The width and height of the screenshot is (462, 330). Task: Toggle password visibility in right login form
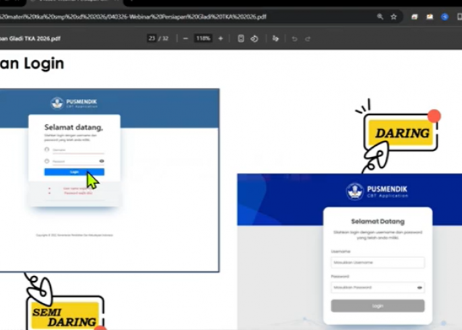(x=419, y=288)
